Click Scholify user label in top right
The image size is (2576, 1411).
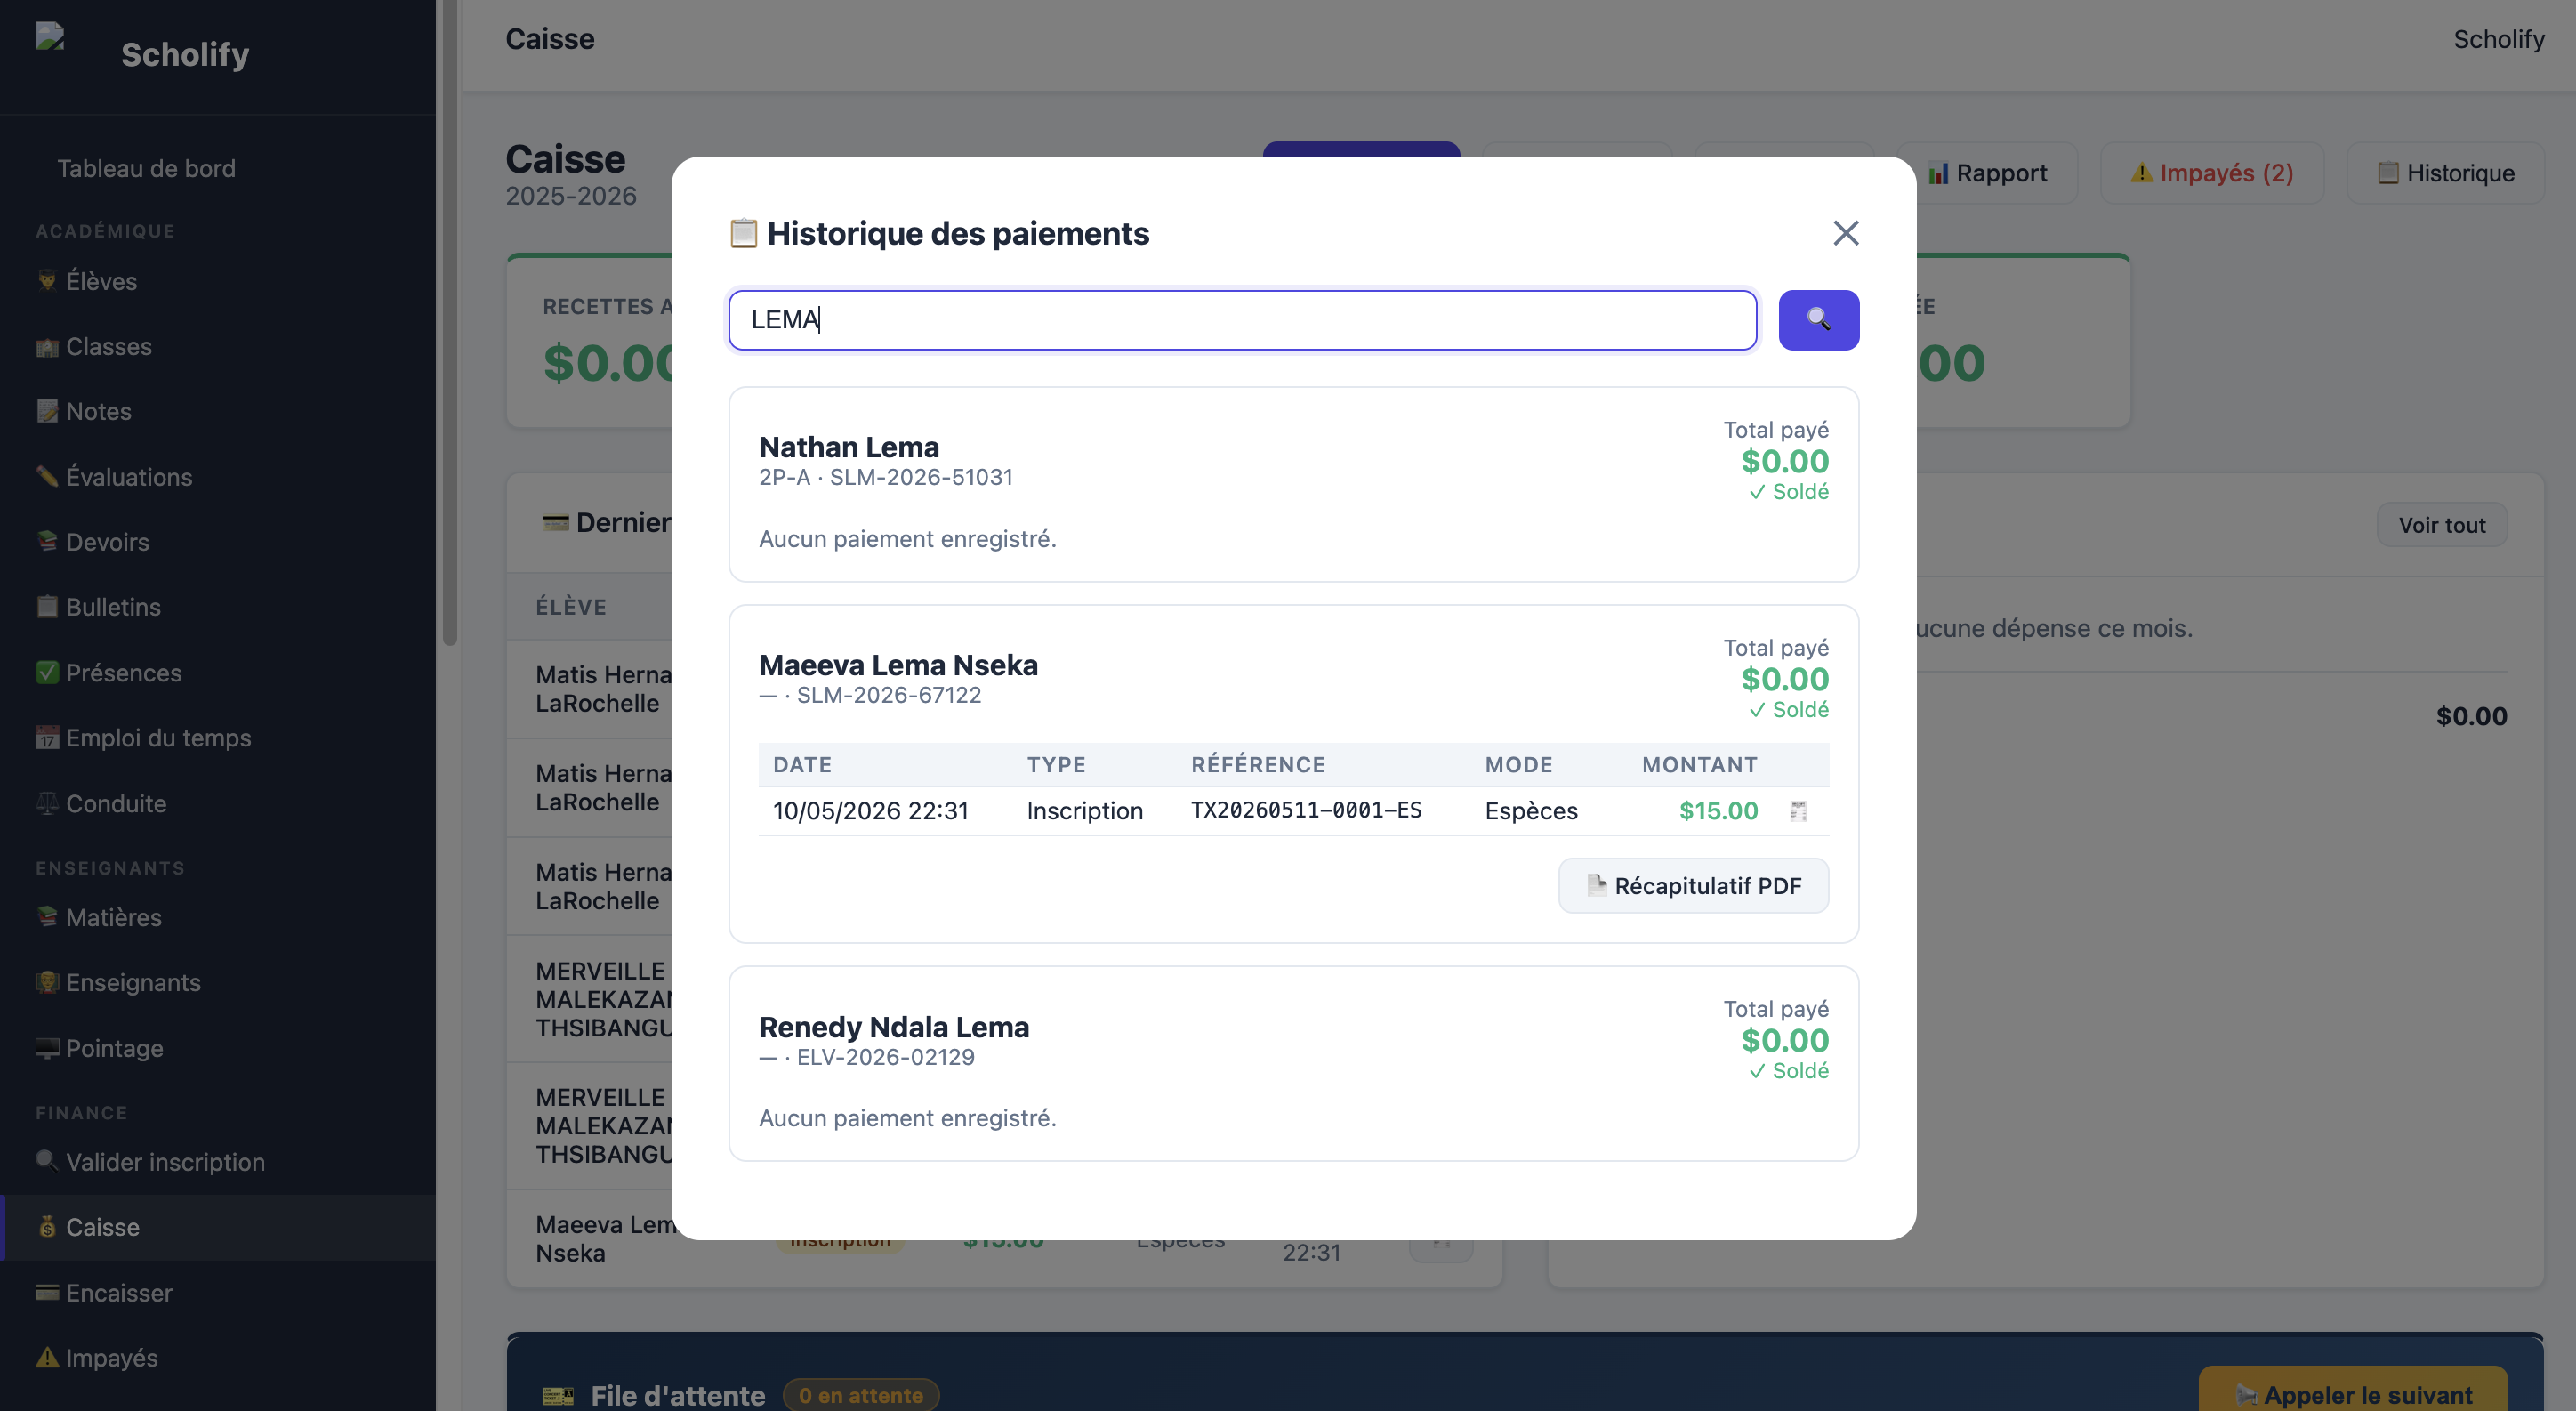[x=2498, y=39]
